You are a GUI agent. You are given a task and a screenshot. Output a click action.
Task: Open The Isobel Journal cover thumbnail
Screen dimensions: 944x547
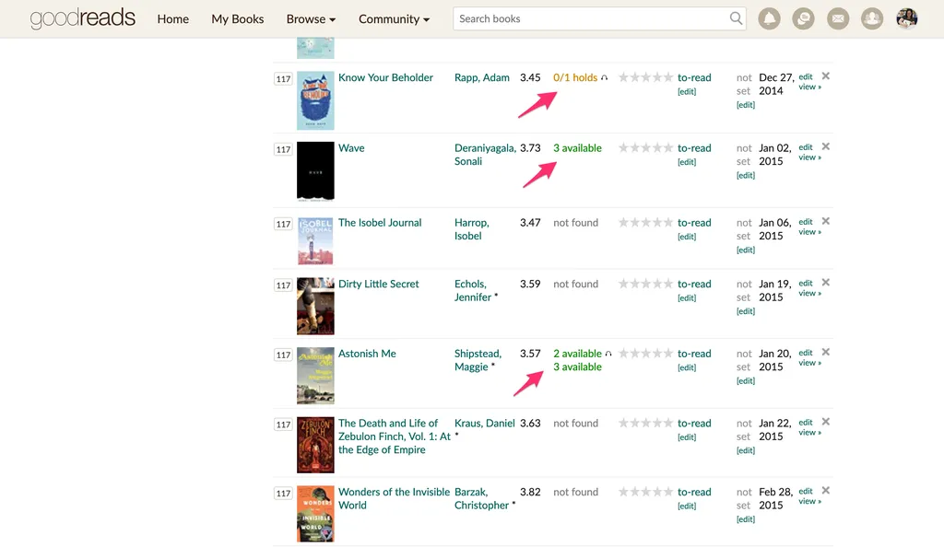pyautogui.click(x=315, y=240)
